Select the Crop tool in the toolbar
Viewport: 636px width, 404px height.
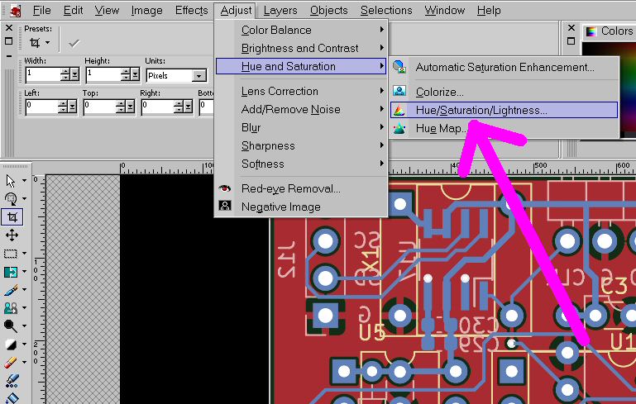pos(12,217)
